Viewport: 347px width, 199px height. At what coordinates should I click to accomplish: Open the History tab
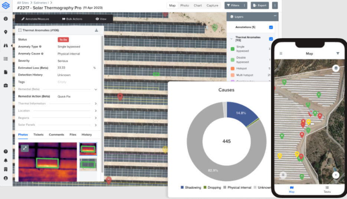(x=86, y=135)
